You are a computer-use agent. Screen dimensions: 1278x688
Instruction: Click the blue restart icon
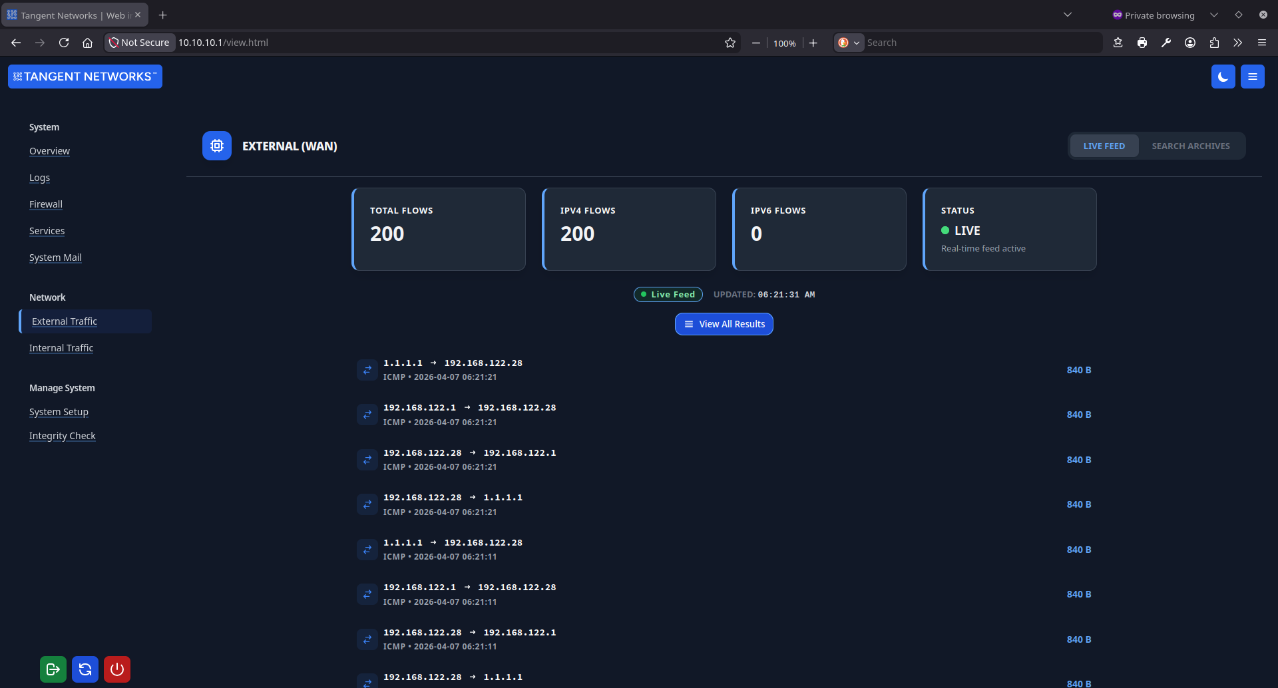coord(85,669)
